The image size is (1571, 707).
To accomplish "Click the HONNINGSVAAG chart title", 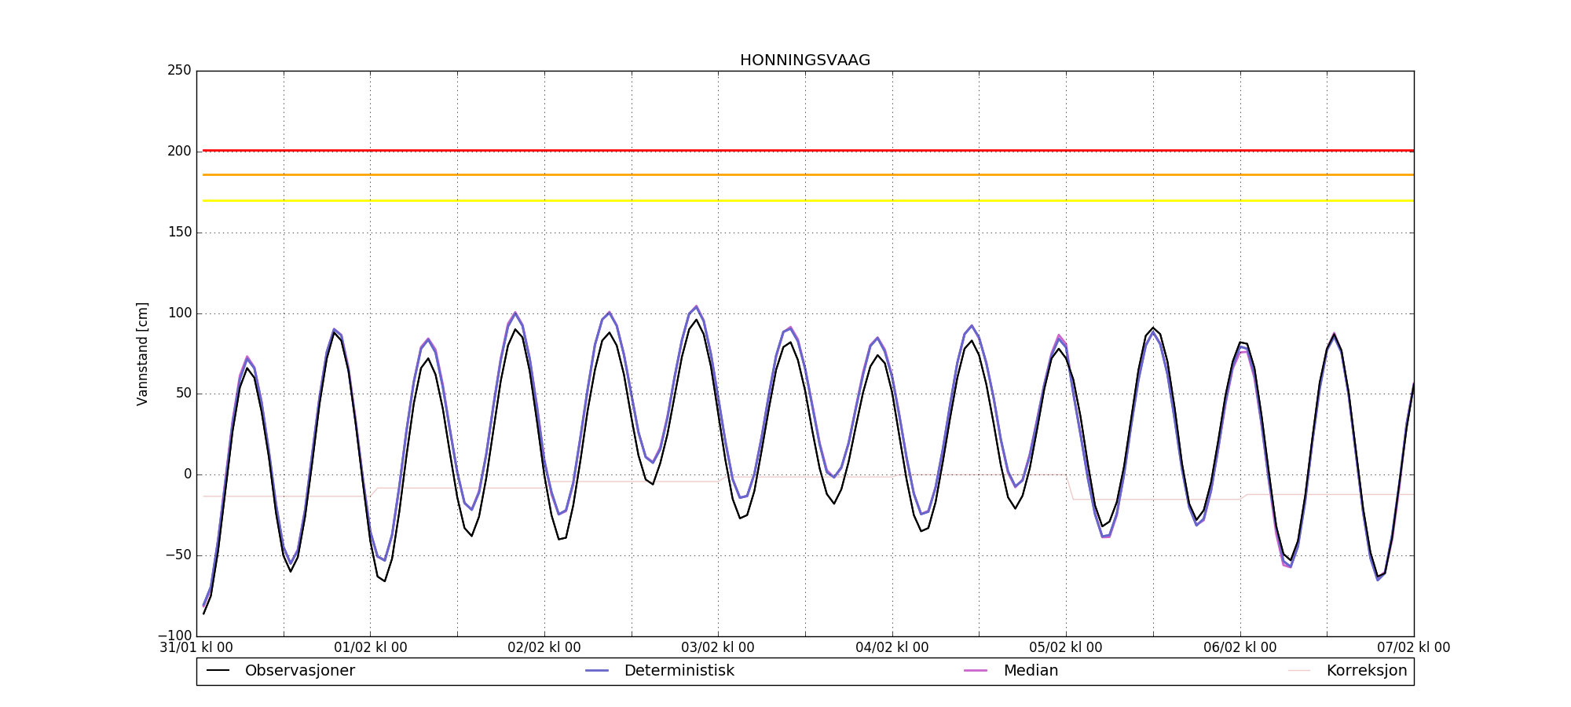I will 804,60.
